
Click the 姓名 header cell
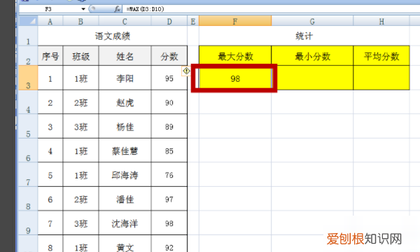[125, 56]
